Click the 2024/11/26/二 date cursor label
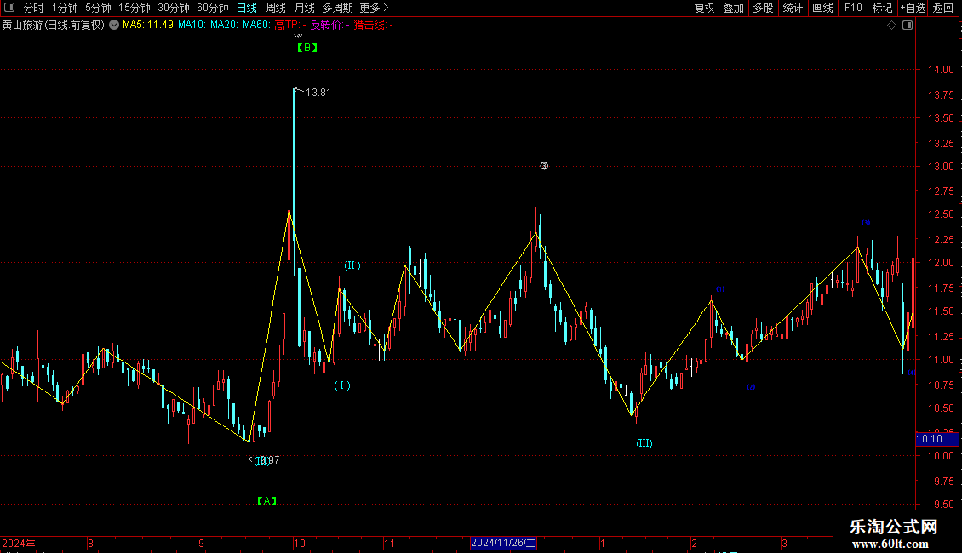This screenshot has width=962, height=553. 503,543
